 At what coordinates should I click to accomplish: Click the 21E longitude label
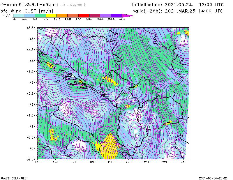147,162
